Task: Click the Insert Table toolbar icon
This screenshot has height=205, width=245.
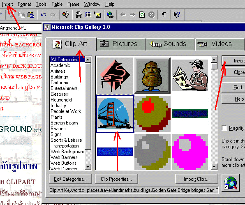Action: [88, 15]
